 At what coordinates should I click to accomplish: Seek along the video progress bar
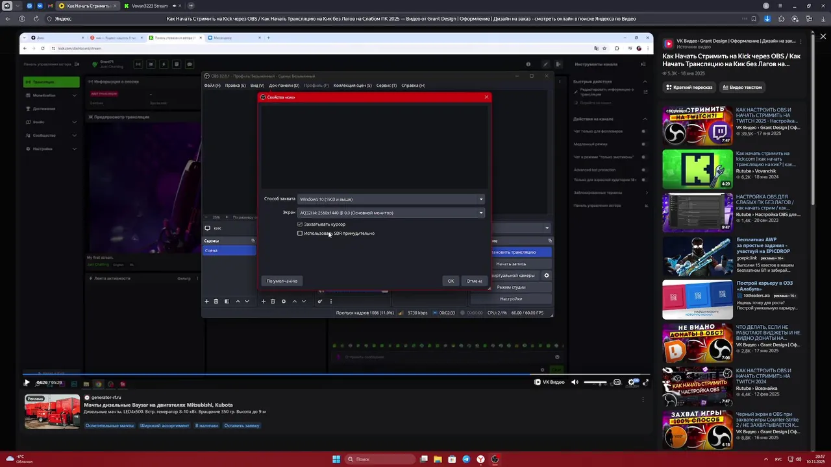[x=338, y=375]
